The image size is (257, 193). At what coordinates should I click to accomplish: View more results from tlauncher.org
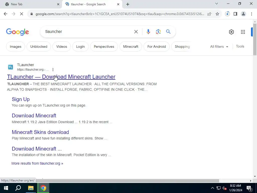[x=37, y=163]
